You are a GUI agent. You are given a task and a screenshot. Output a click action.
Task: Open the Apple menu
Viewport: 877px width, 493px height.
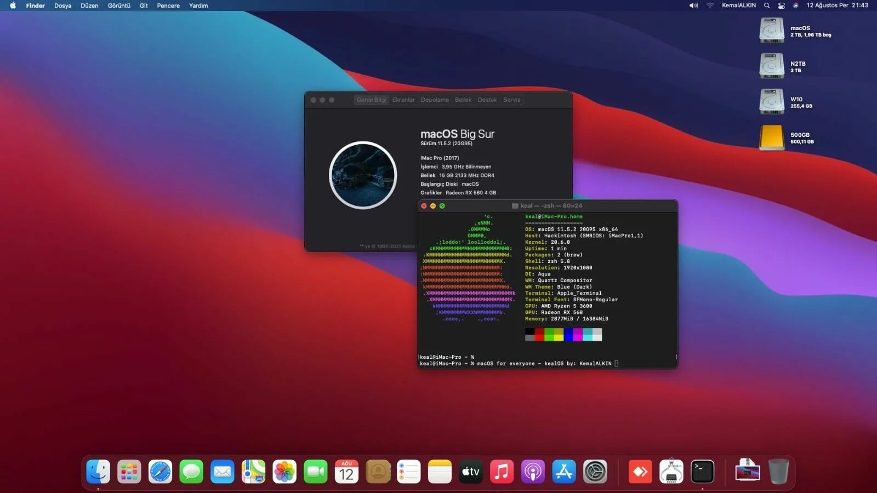(13, 5)
